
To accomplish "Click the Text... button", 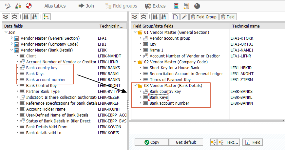I will coord(229,142).
